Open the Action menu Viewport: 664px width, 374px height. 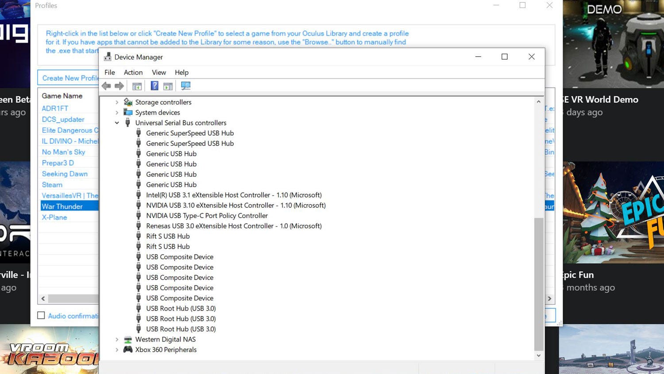coord(133,72)
